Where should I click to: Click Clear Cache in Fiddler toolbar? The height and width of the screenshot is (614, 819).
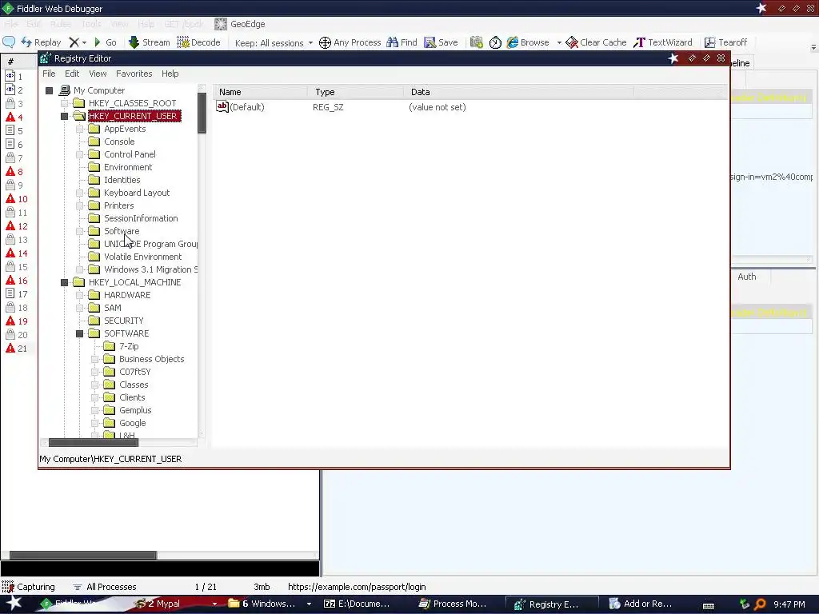coord(596,42)
